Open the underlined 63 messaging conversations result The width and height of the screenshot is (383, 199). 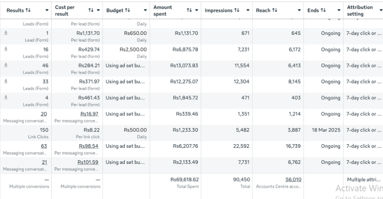(x=44, y=146)
